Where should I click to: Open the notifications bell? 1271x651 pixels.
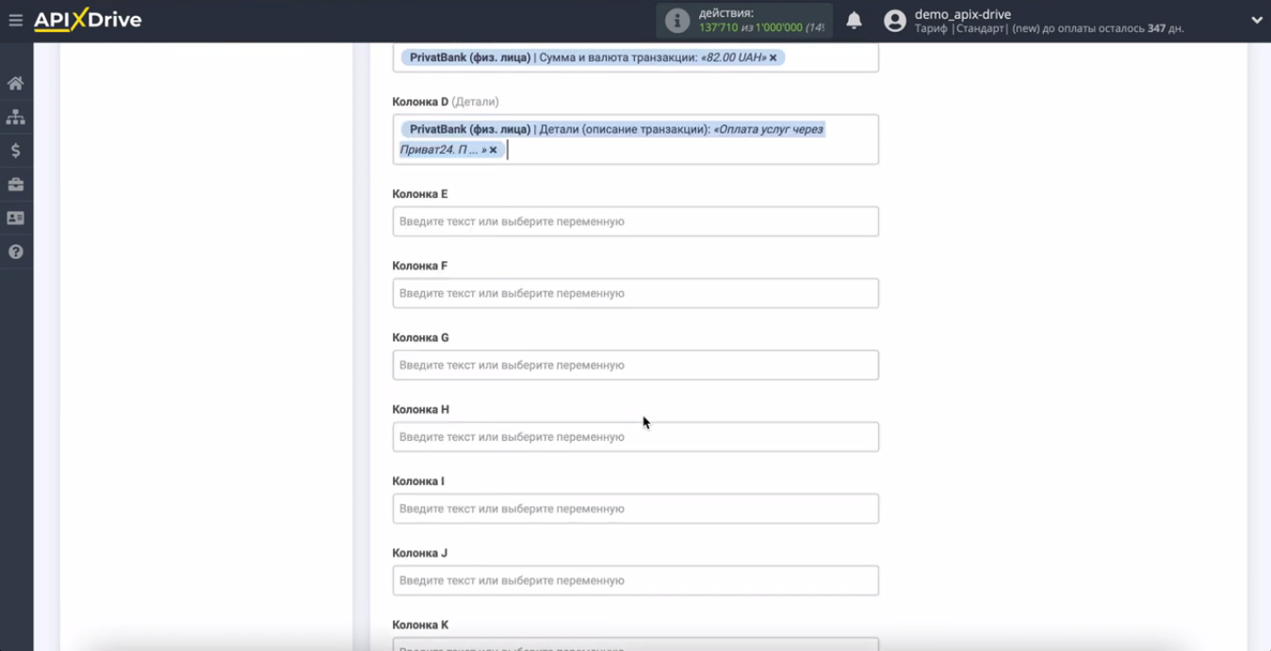(854, 21)
